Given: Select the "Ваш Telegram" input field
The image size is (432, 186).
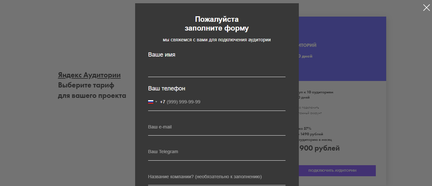Looking at the screenshot, I should point(217,152).
